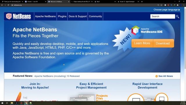186x105 pixels.
Task: Close the Welcome to NetBeans tab
Action: pos(69,2)
